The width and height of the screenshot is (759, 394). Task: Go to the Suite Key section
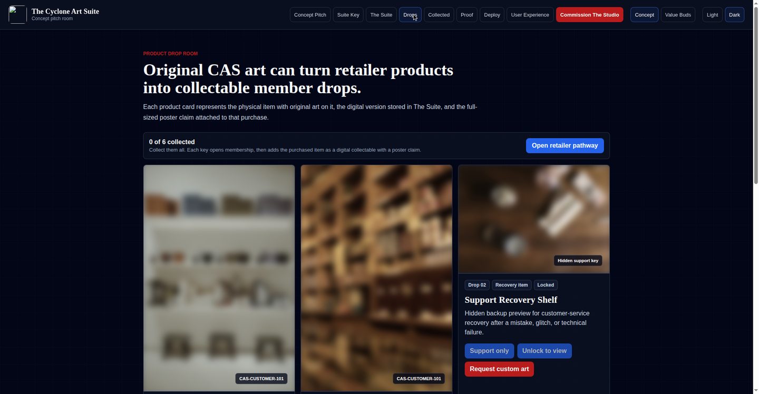[348, 15]
